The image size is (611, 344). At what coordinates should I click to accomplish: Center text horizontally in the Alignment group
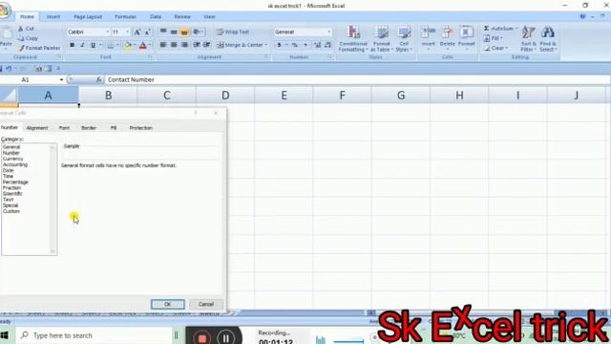[174, 45]
